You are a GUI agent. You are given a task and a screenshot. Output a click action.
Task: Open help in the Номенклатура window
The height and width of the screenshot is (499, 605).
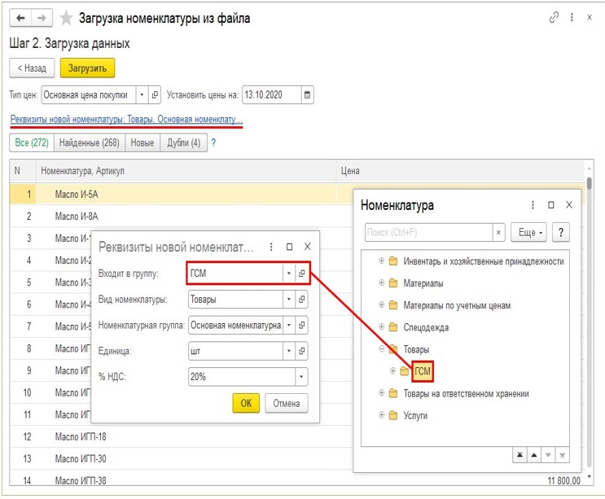pos(560,232)
